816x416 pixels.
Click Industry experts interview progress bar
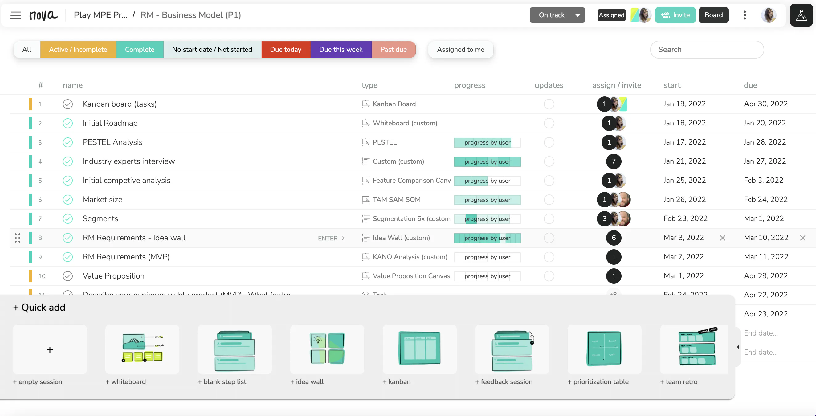point(487,161)
